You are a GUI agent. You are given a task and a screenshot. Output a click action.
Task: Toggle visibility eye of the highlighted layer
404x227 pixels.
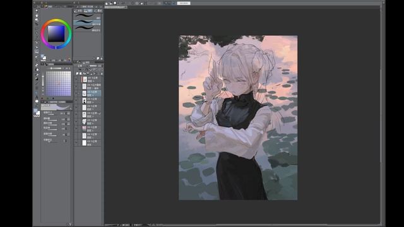(x=76, y=93)
